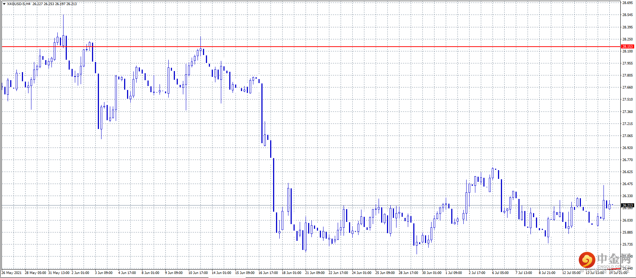Click the "15 Jun 09:00" time label
Screen dimensions: 636x278
click(x=245, y=273)
